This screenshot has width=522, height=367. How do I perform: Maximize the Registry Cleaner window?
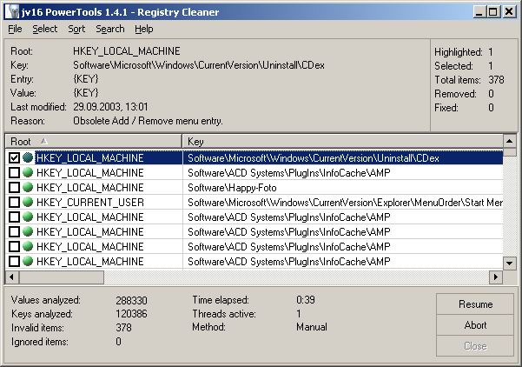[x=493, y=12]
